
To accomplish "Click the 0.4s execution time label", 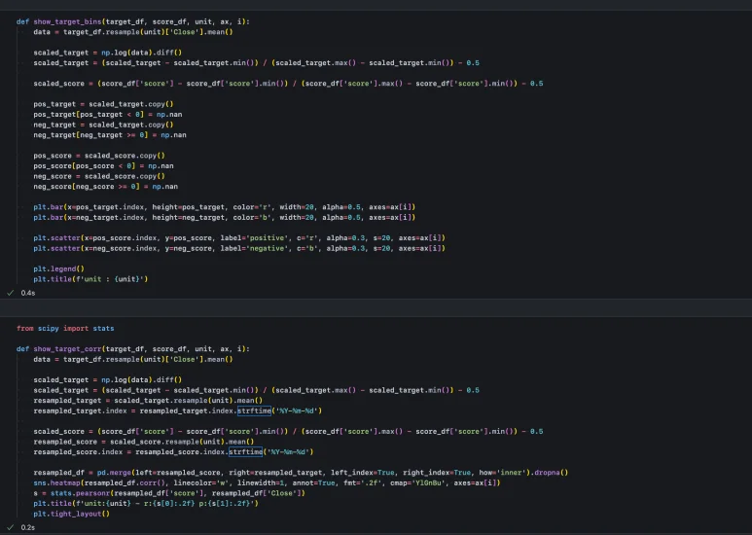I will click(27, 292).
